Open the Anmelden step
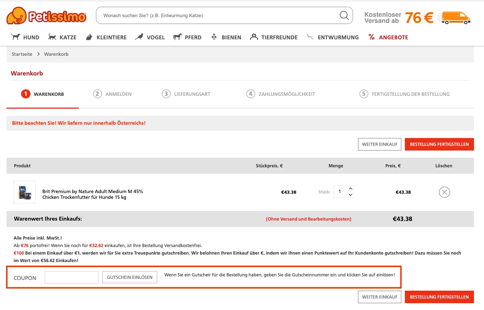 point(112,94)
